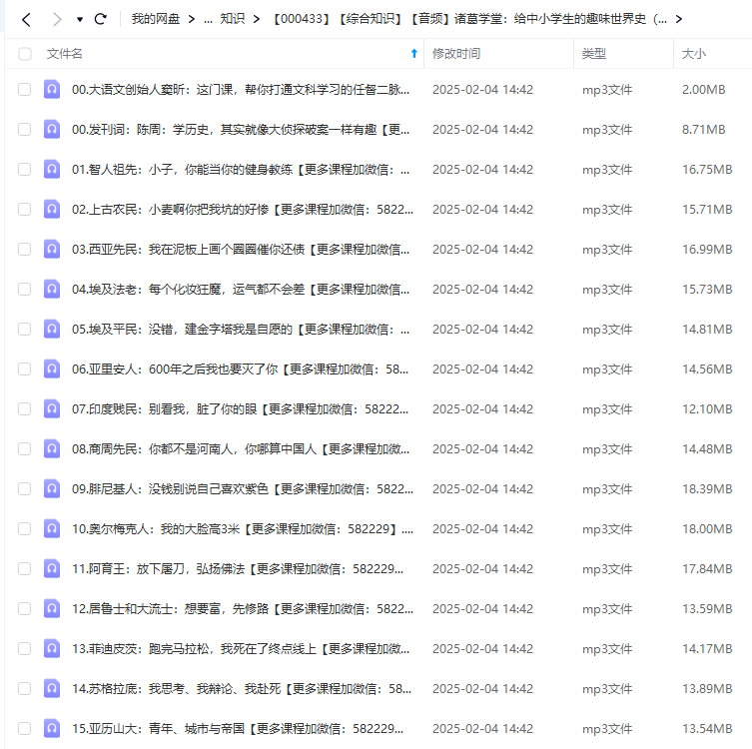Click size value 18.39MB
The width and height of the screenshot is (752, 749).
coord(707,488)
